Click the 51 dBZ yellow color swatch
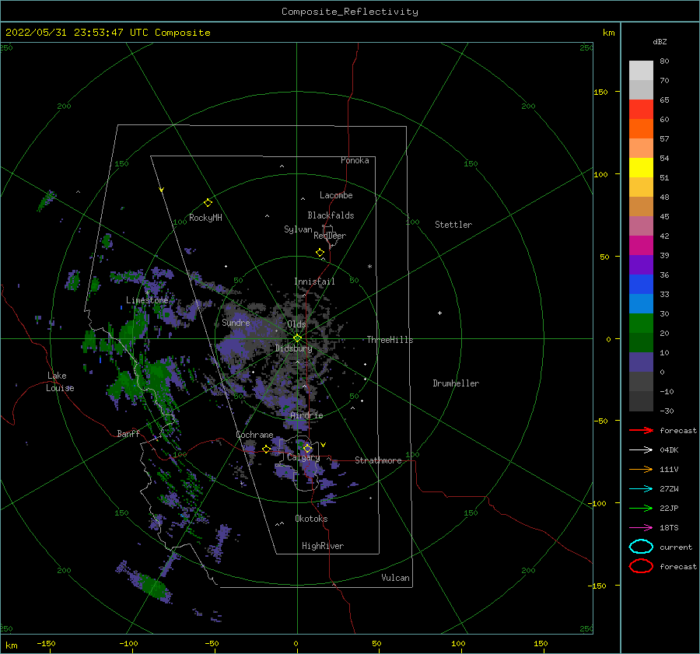This screenshot has width=700, height=654. (641, 168)
